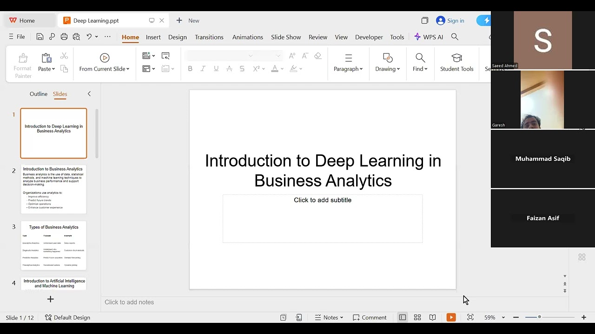Click the zoom slider handle
595x334 pixels.
pyautogui.click(x=539, y=317)
